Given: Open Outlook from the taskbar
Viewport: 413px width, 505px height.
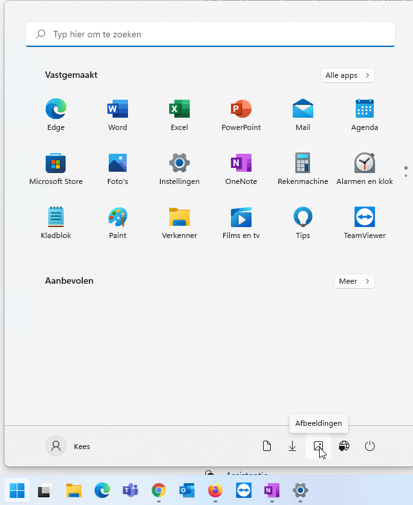Looking at the screenshot, I should tap(187, 490).
